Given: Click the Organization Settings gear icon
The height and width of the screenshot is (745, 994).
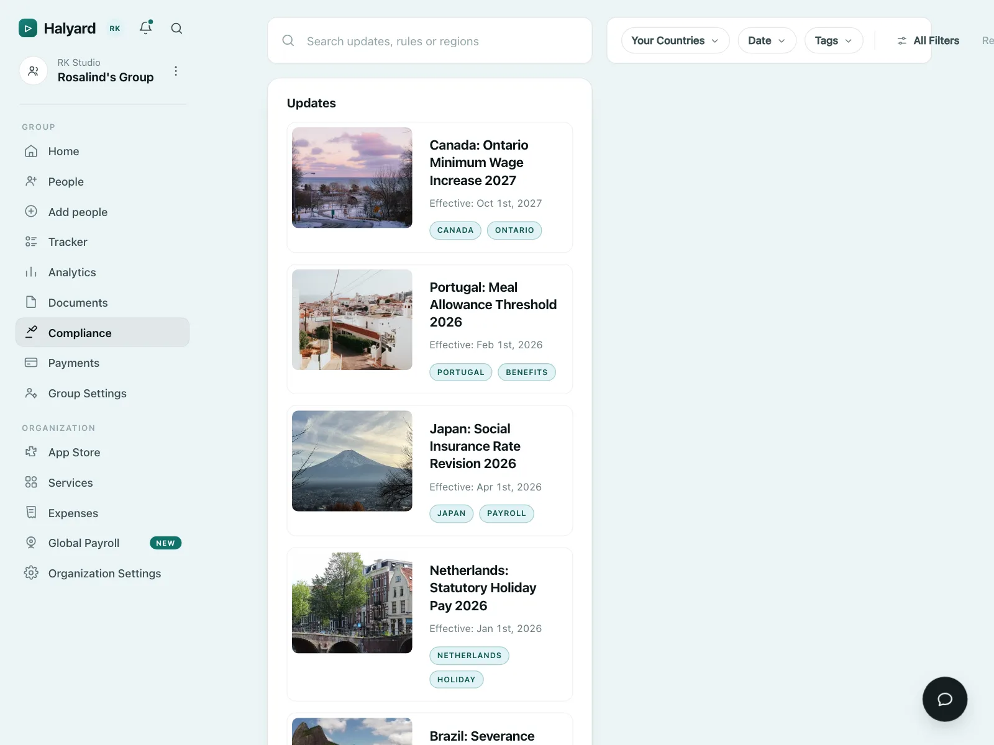Looking at the screenshot, I should point(31,573).
